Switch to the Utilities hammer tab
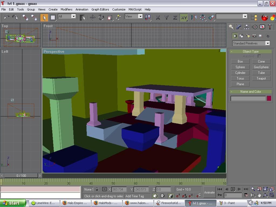Viewport: 276px width, 207px height. coord(270,27)
